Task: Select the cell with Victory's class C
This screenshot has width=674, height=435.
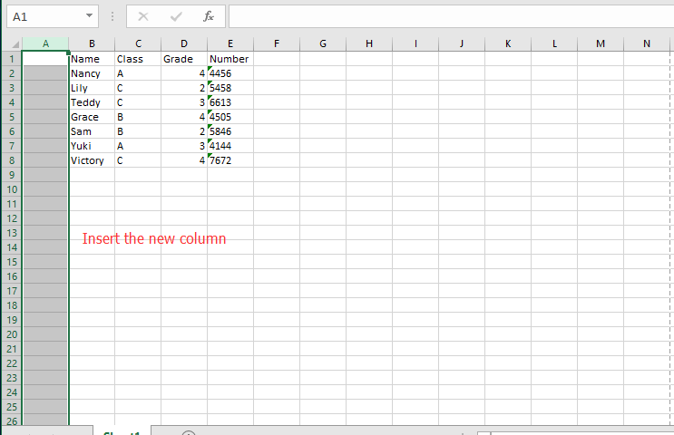Action: coord(138,160)
